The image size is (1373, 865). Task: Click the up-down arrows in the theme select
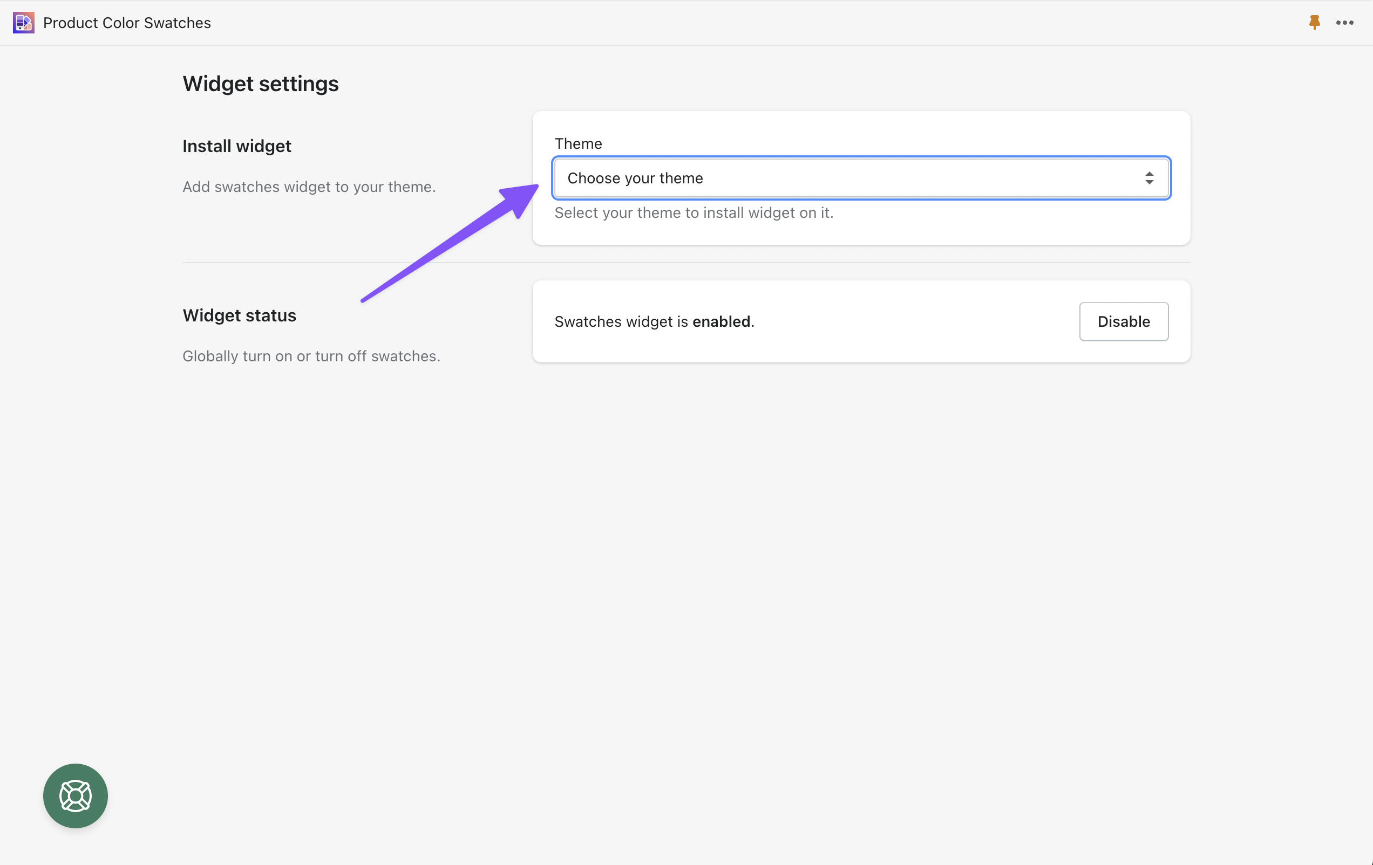(x=1149, y=179)
